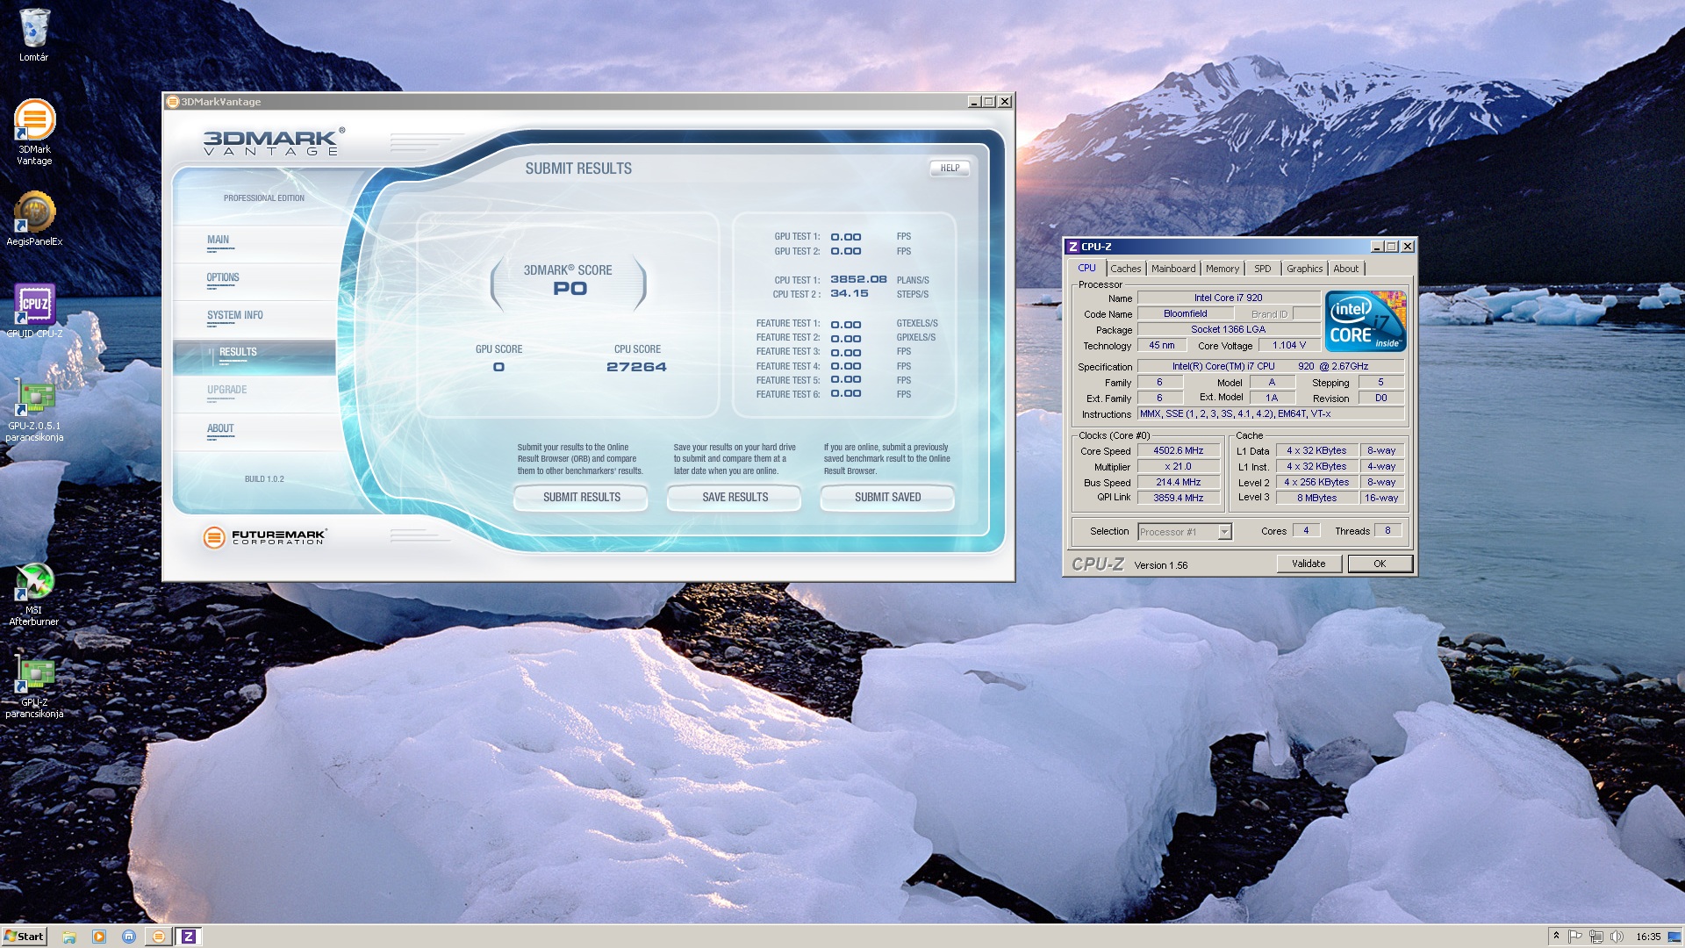Screen dimensions: 1685x948
Task: Open OPTIONS section in 3DMark Vantage
Action: point(255,281)
